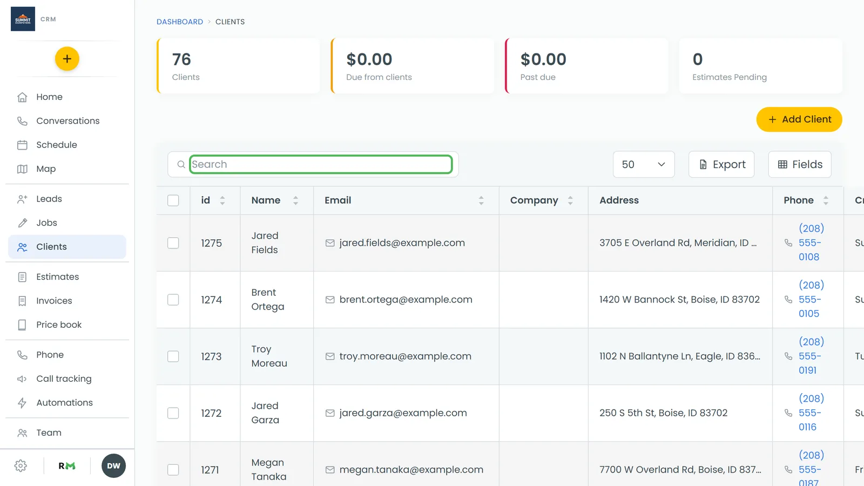Navigate to DASHBOARD breadcrumb link
Screen dimensions: 864x486
coord(180,22)
